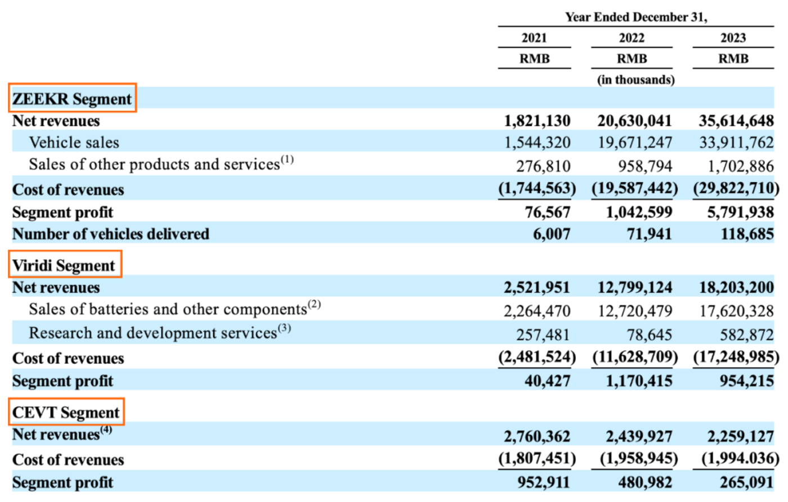Image resolution: width=788 pixels, height=502 pixels.
Task: Select Viridi 2021 cost of revenues (2,481,524)
Action: point(537,357)
